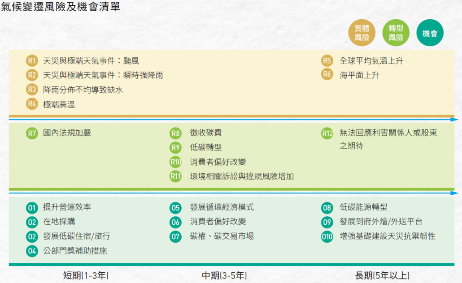Viewport: 462px width, 283px height.
Task: Select the R4 badge beside 極端高溫
Action: click(x=32, y=104)
